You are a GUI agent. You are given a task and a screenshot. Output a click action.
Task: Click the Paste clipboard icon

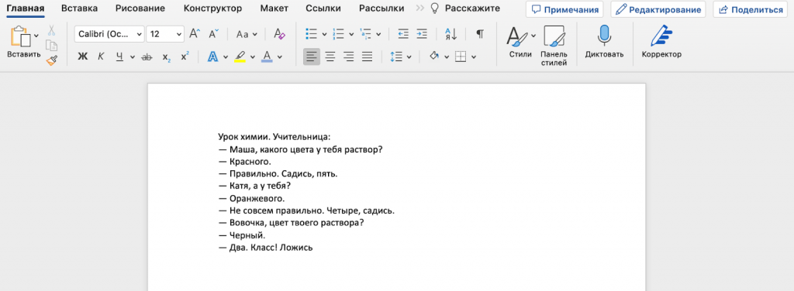click(x=20, y=36)
